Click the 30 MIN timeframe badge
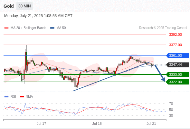The width and height of the screenshot is (190, 129). coord(24,6)
